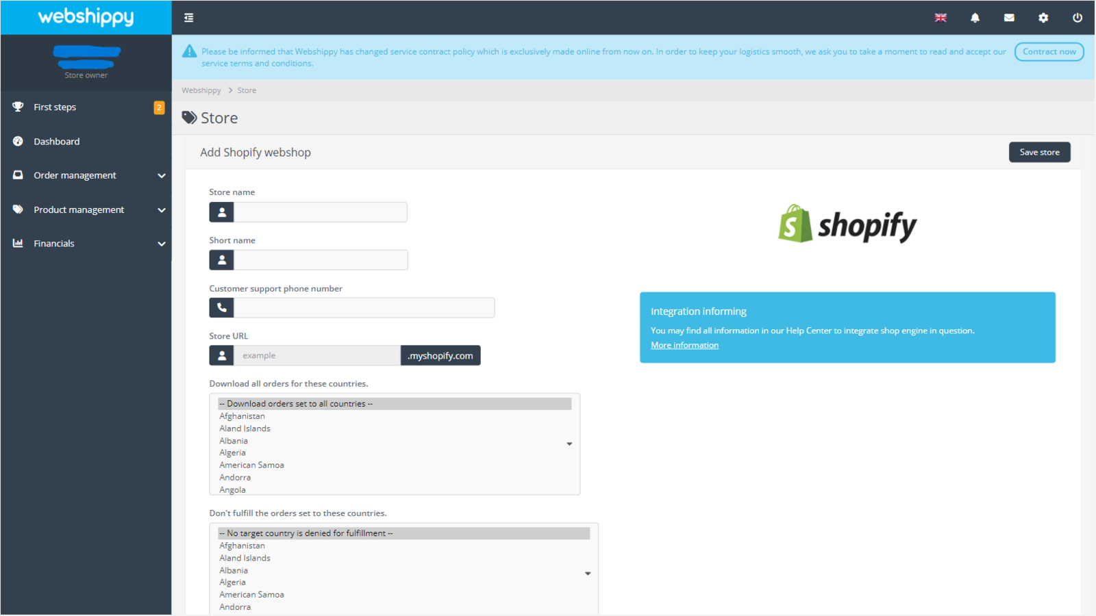Open the denied fulfillment countries dropdown arrow
Viewport: 1096px width, 616px height.
tap(588, 574)
